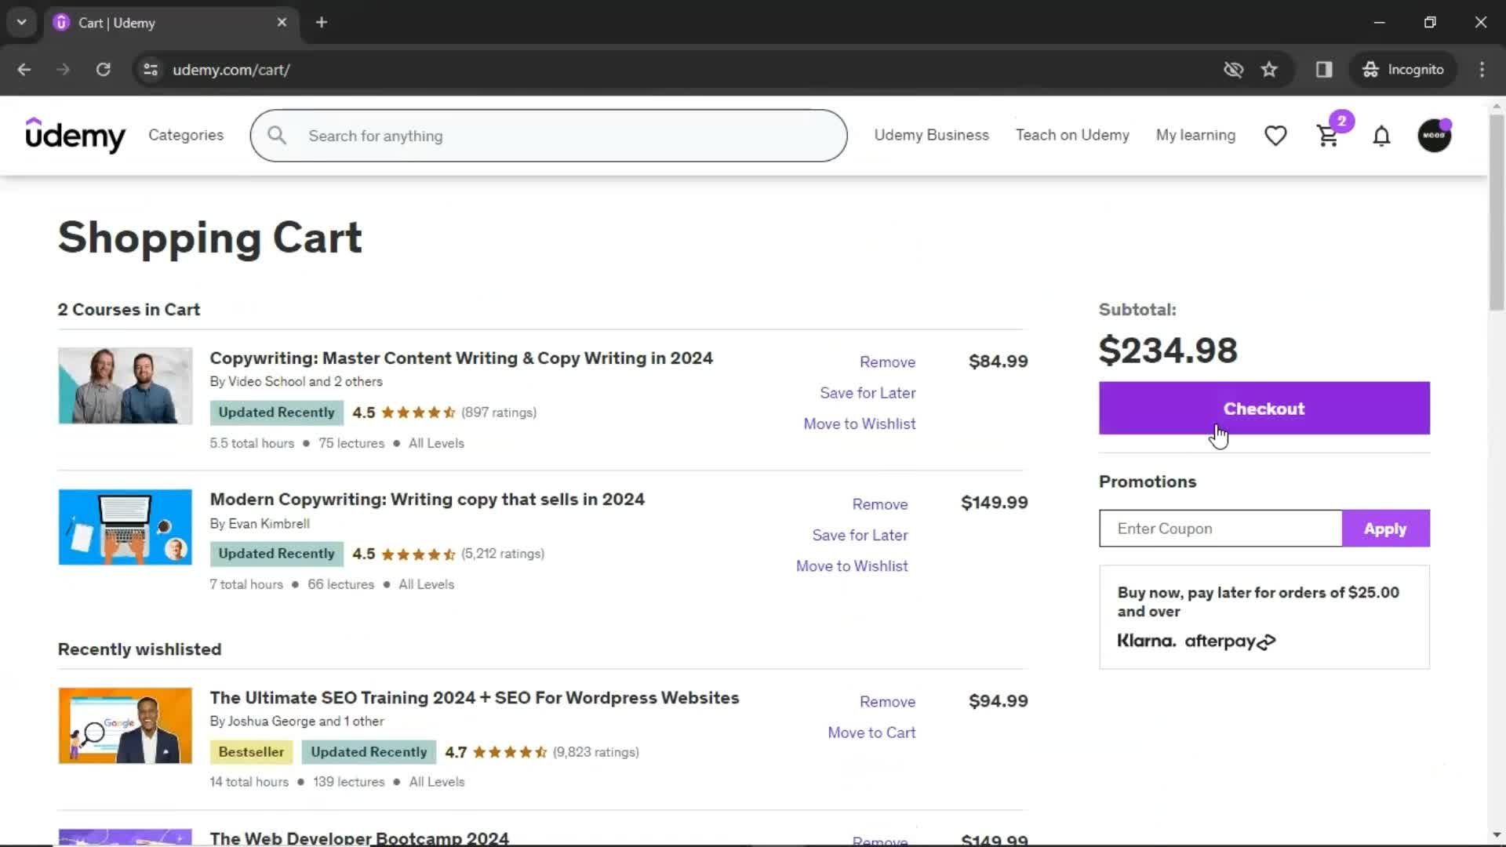
Task: Click the $149.99 Modern Copywriting price
Action: pos(994,503)
